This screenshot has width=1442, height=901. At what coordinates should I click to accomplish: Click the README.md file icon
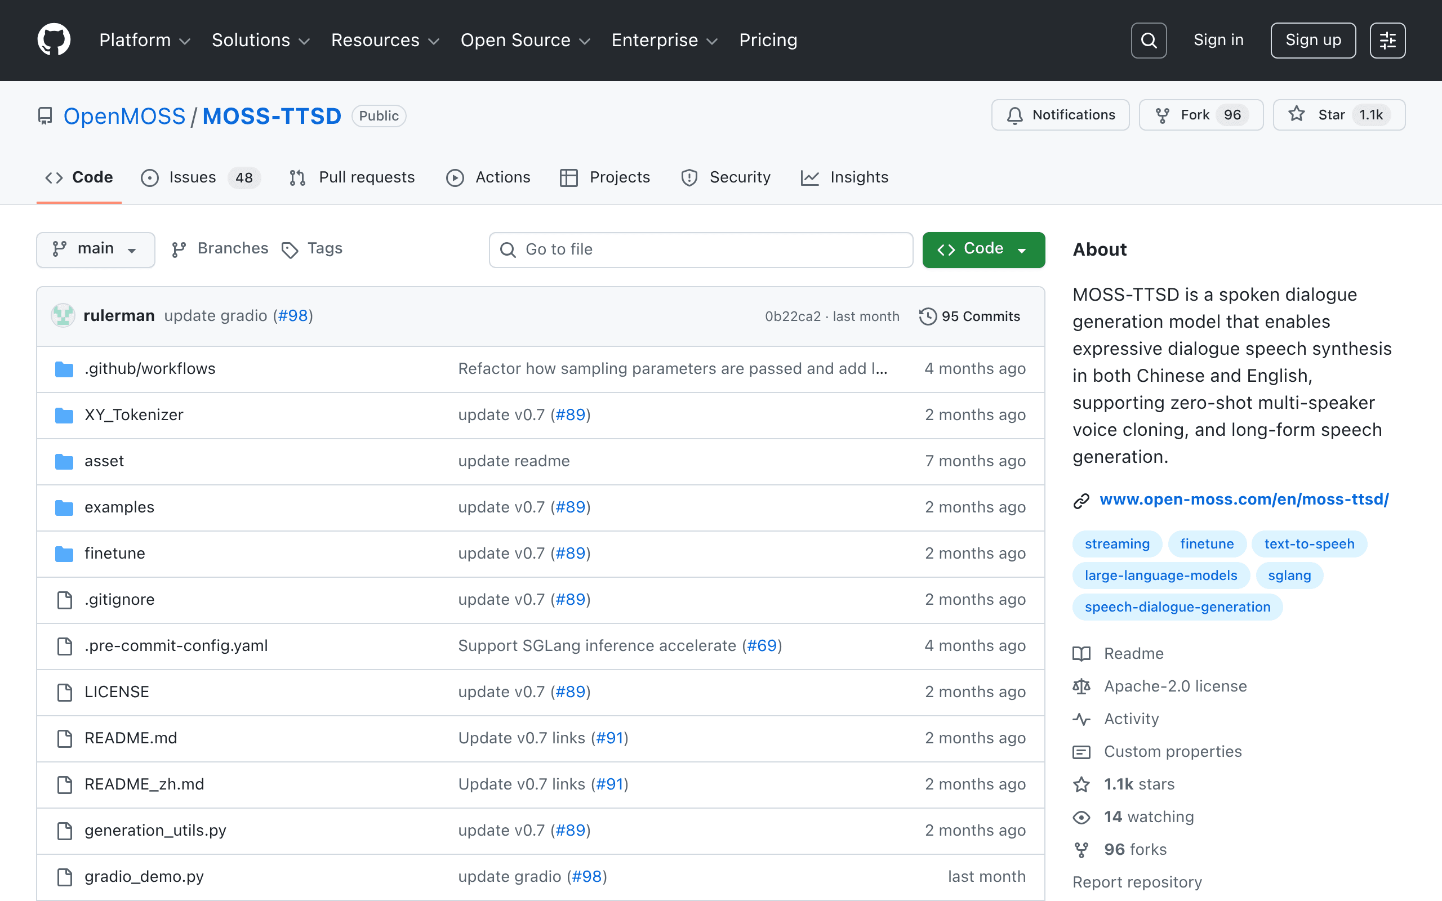point(64,738)
